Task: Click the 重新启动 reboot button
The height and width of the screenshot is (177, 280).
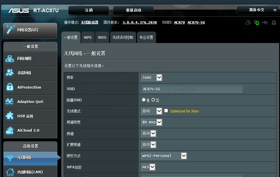Action: pyautogui.click(x=133, y=10)
